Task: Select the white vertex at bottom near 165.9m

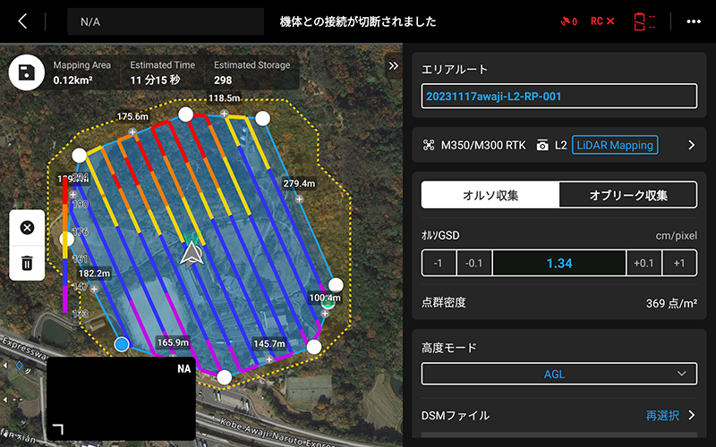Action: tap(224, 377)
